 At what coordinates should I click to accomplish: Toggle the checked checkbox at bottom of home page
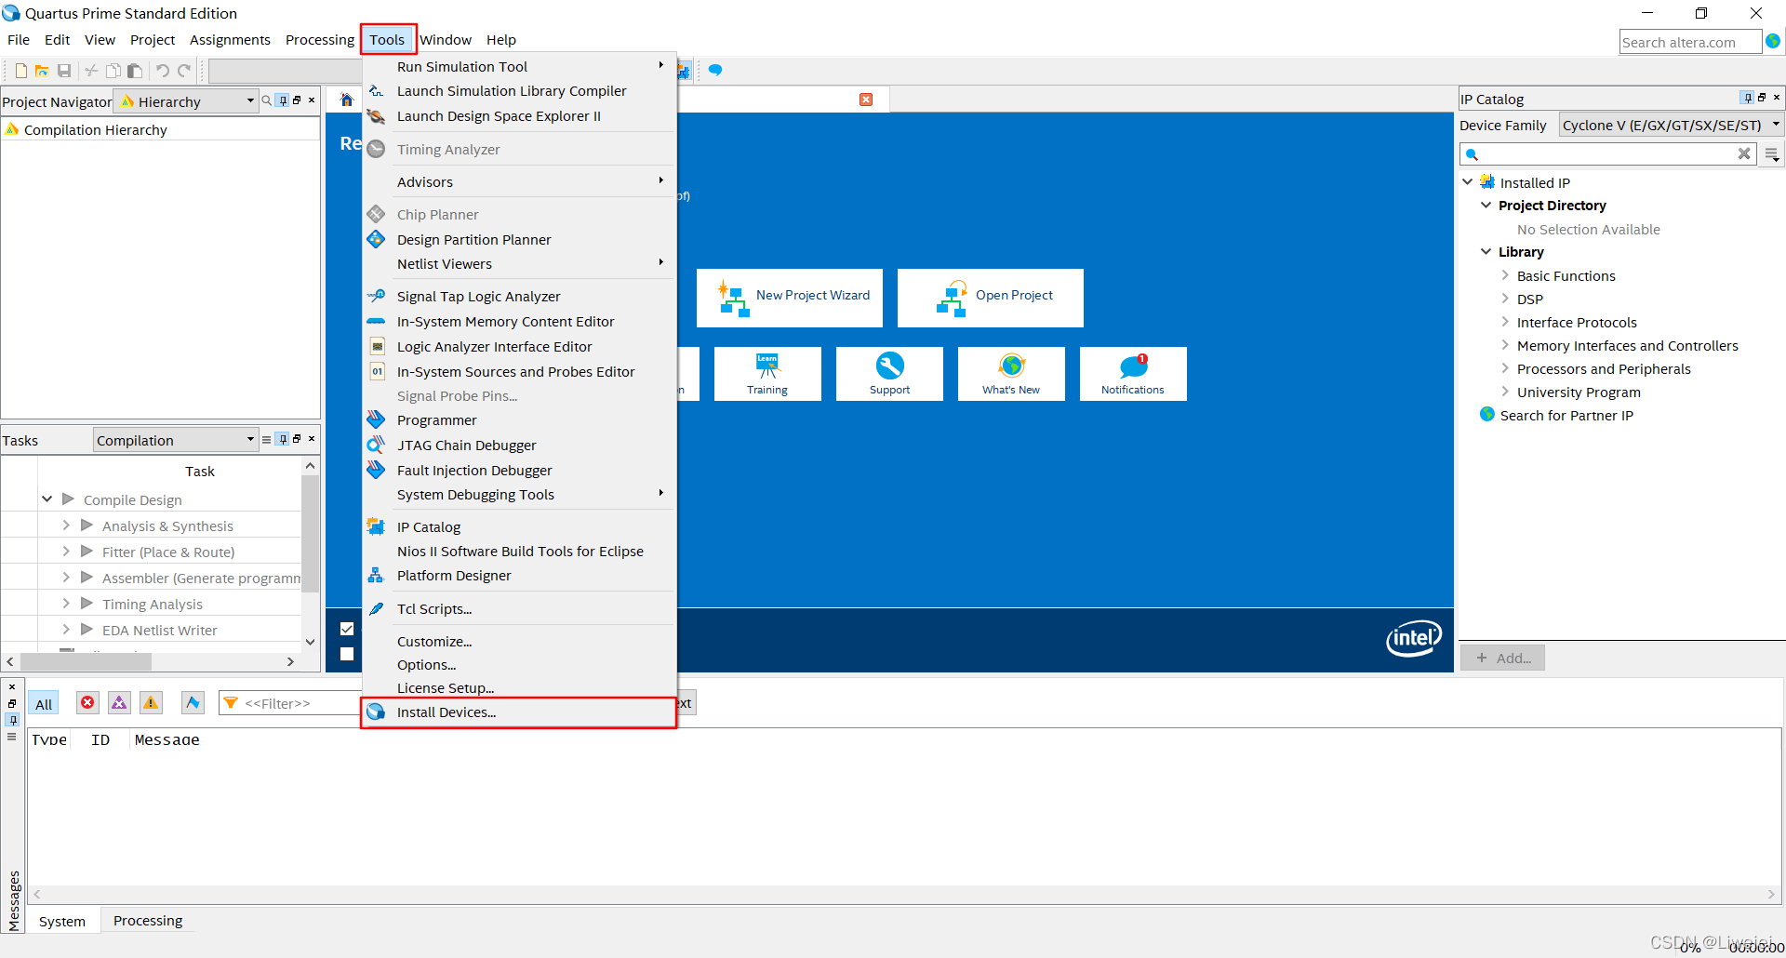[347, 629]
